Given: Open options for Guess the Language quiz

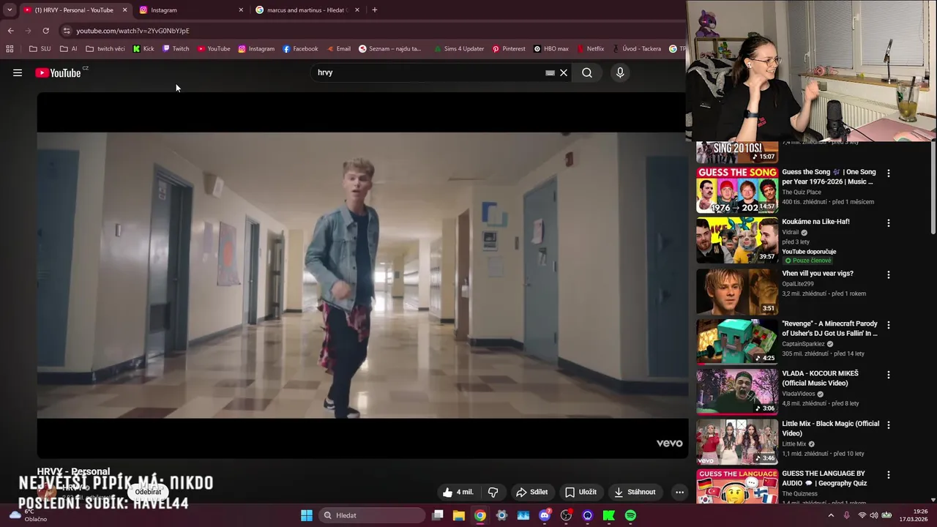Looking at the screenshot, I should tap(889, 474).
